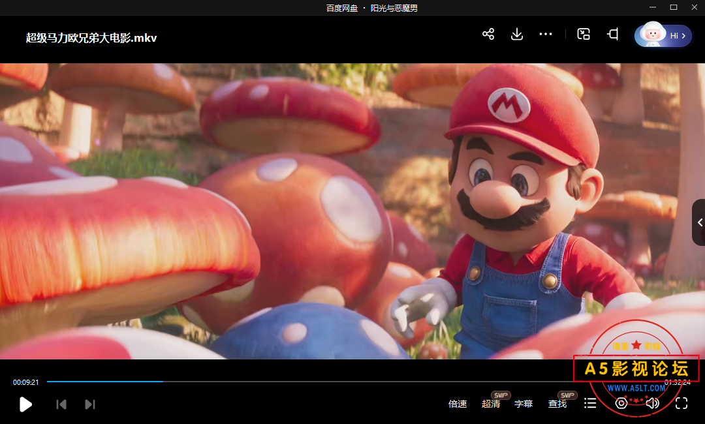Screen dimensions: 705x424
Task: Open the three-dot more options menu
Action: (x=545, y=34)
